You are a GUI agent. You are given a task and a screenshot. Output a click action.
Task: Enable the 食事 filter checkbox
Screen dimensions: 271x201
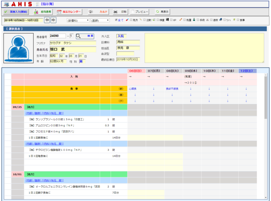point(238,20)
